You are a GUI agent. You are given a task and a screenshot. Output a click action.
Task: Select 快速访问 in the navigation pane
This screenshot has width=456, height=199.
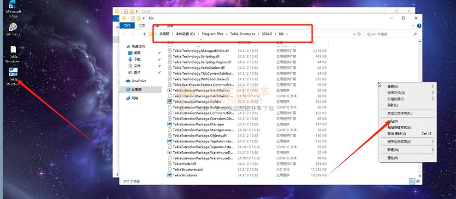point(136,46)
